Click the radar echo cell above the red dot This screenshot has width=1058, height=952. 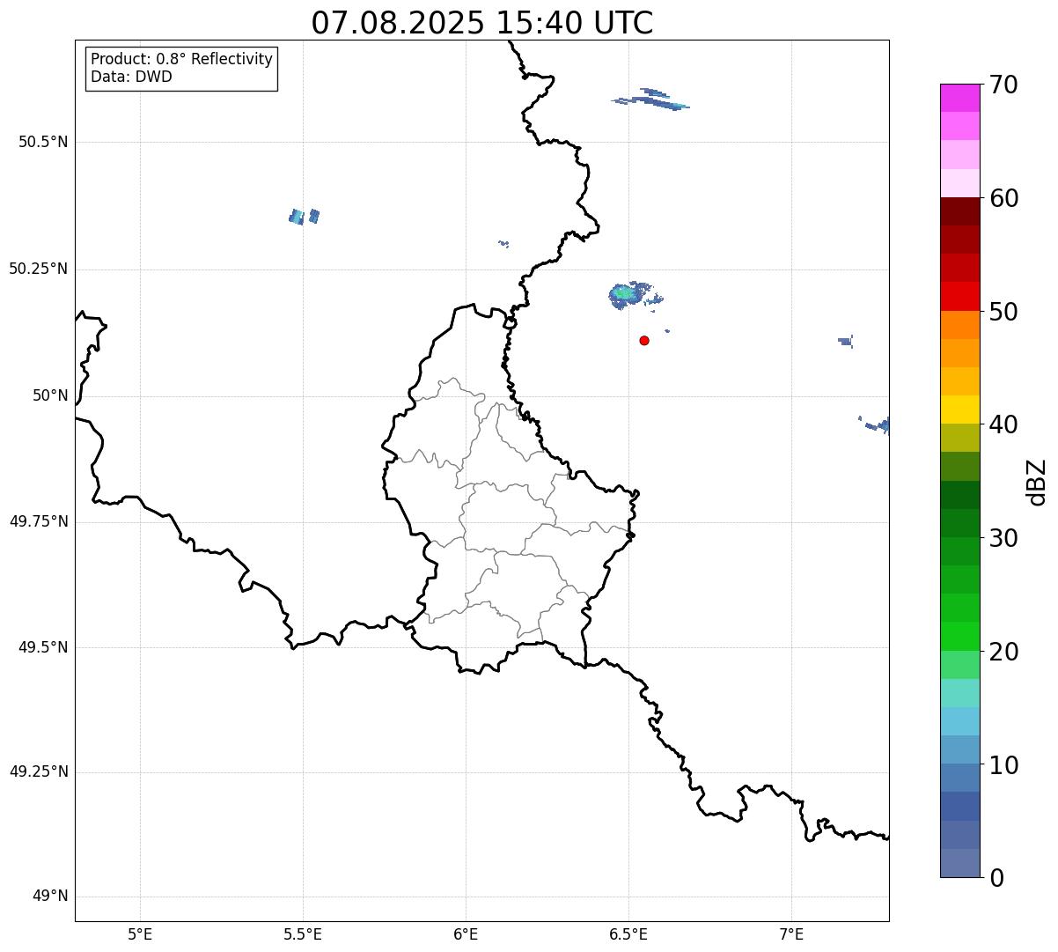[627, 294]
